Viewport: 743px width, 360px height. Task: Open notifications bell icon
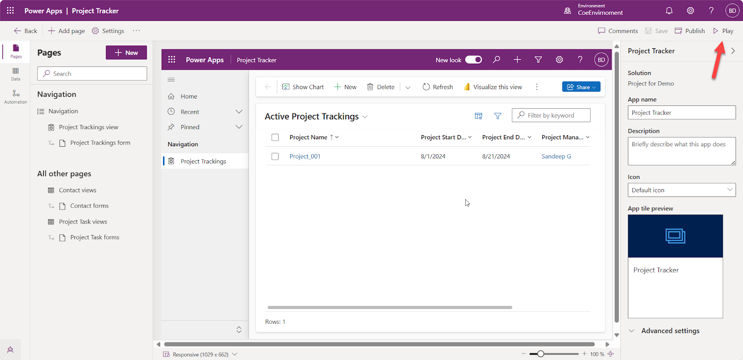click(669, 10)
